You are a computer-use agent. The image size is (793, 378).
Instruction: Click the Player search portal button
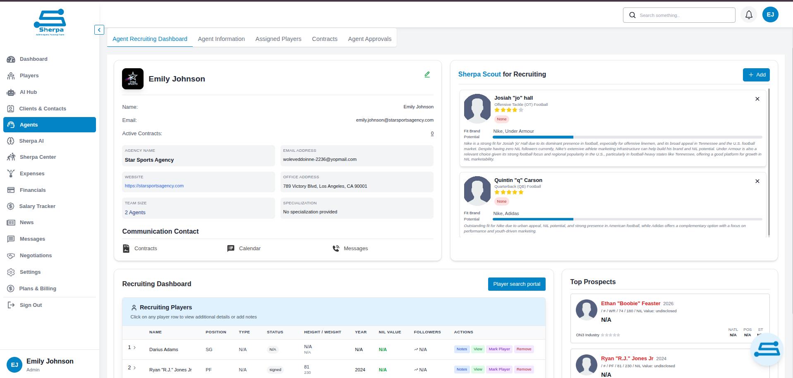(516, 284)
